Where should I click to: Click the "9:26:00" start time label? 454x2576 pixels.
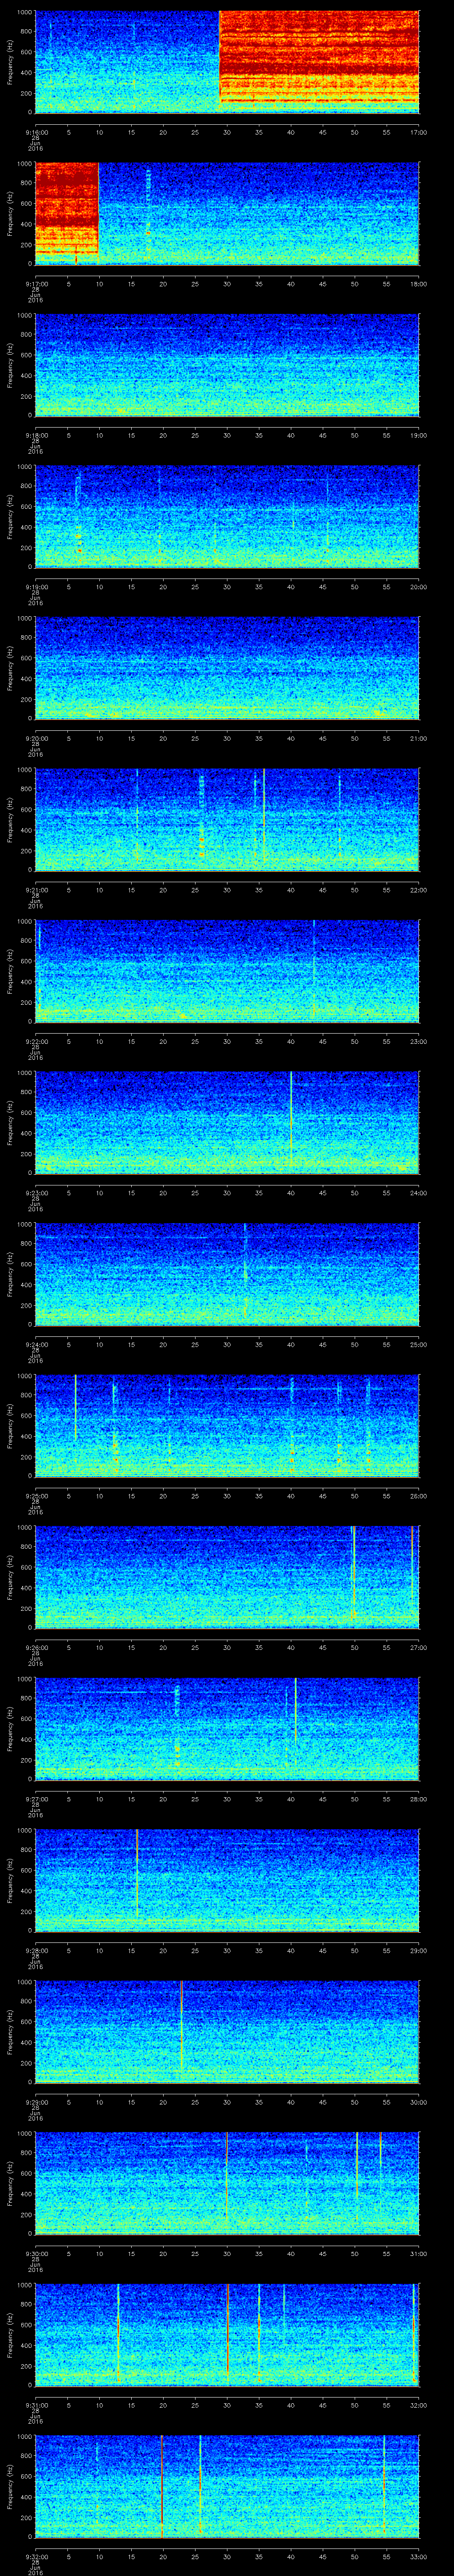point(36,1647)
